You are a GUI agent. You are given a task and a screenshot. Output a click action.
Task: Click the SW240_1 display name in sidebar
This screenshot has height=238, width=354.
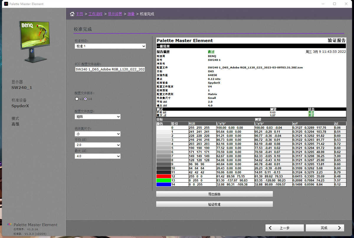tap(22, 88)
